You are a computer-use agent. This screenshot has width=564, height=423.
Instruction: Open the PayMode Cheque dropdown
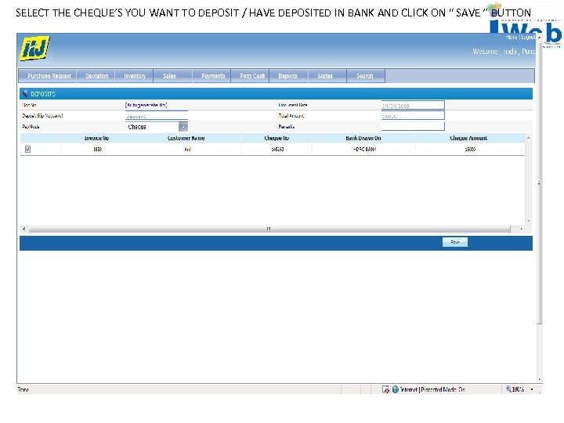click(183, 127)
